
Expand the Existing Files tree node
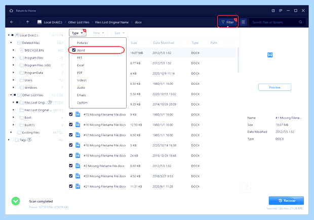[x=11, y=132]
